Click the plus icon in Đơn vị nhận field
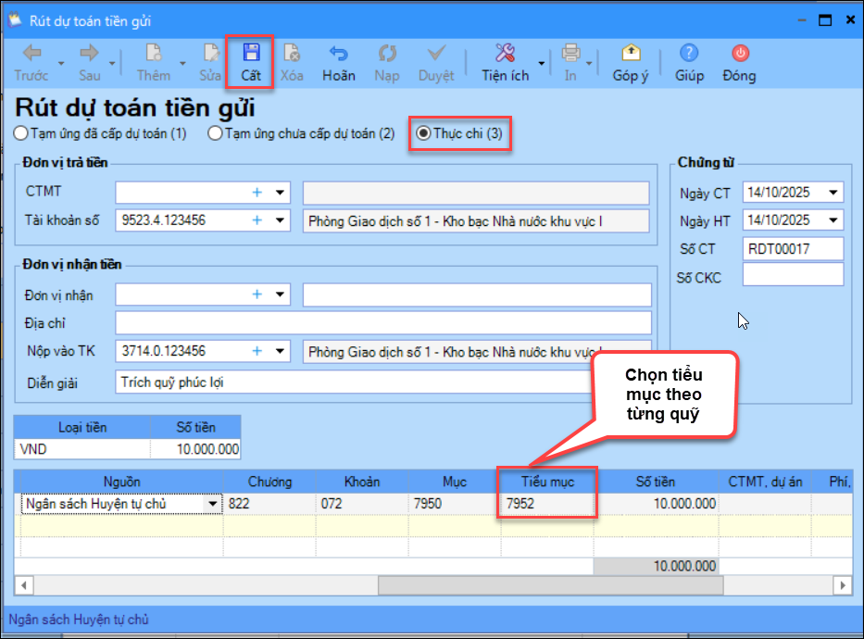This screenshot has width=864, height=639. click(x=257, y=294)
